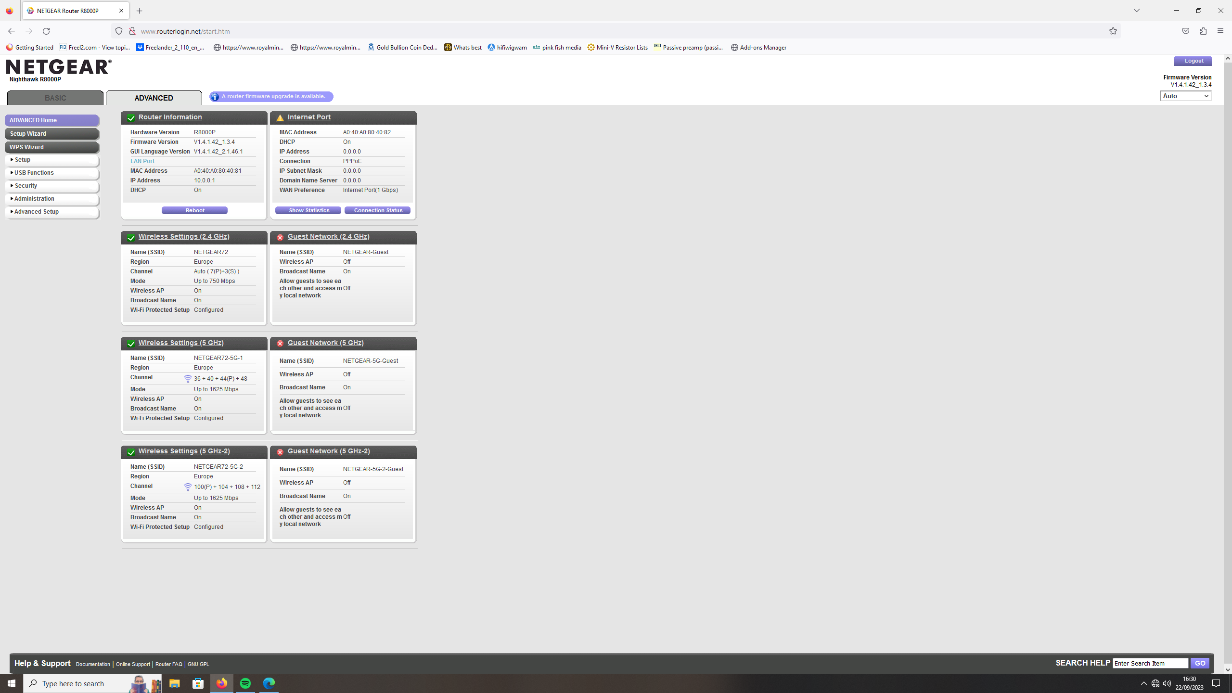Click the Enter Search Item field

1150,663
